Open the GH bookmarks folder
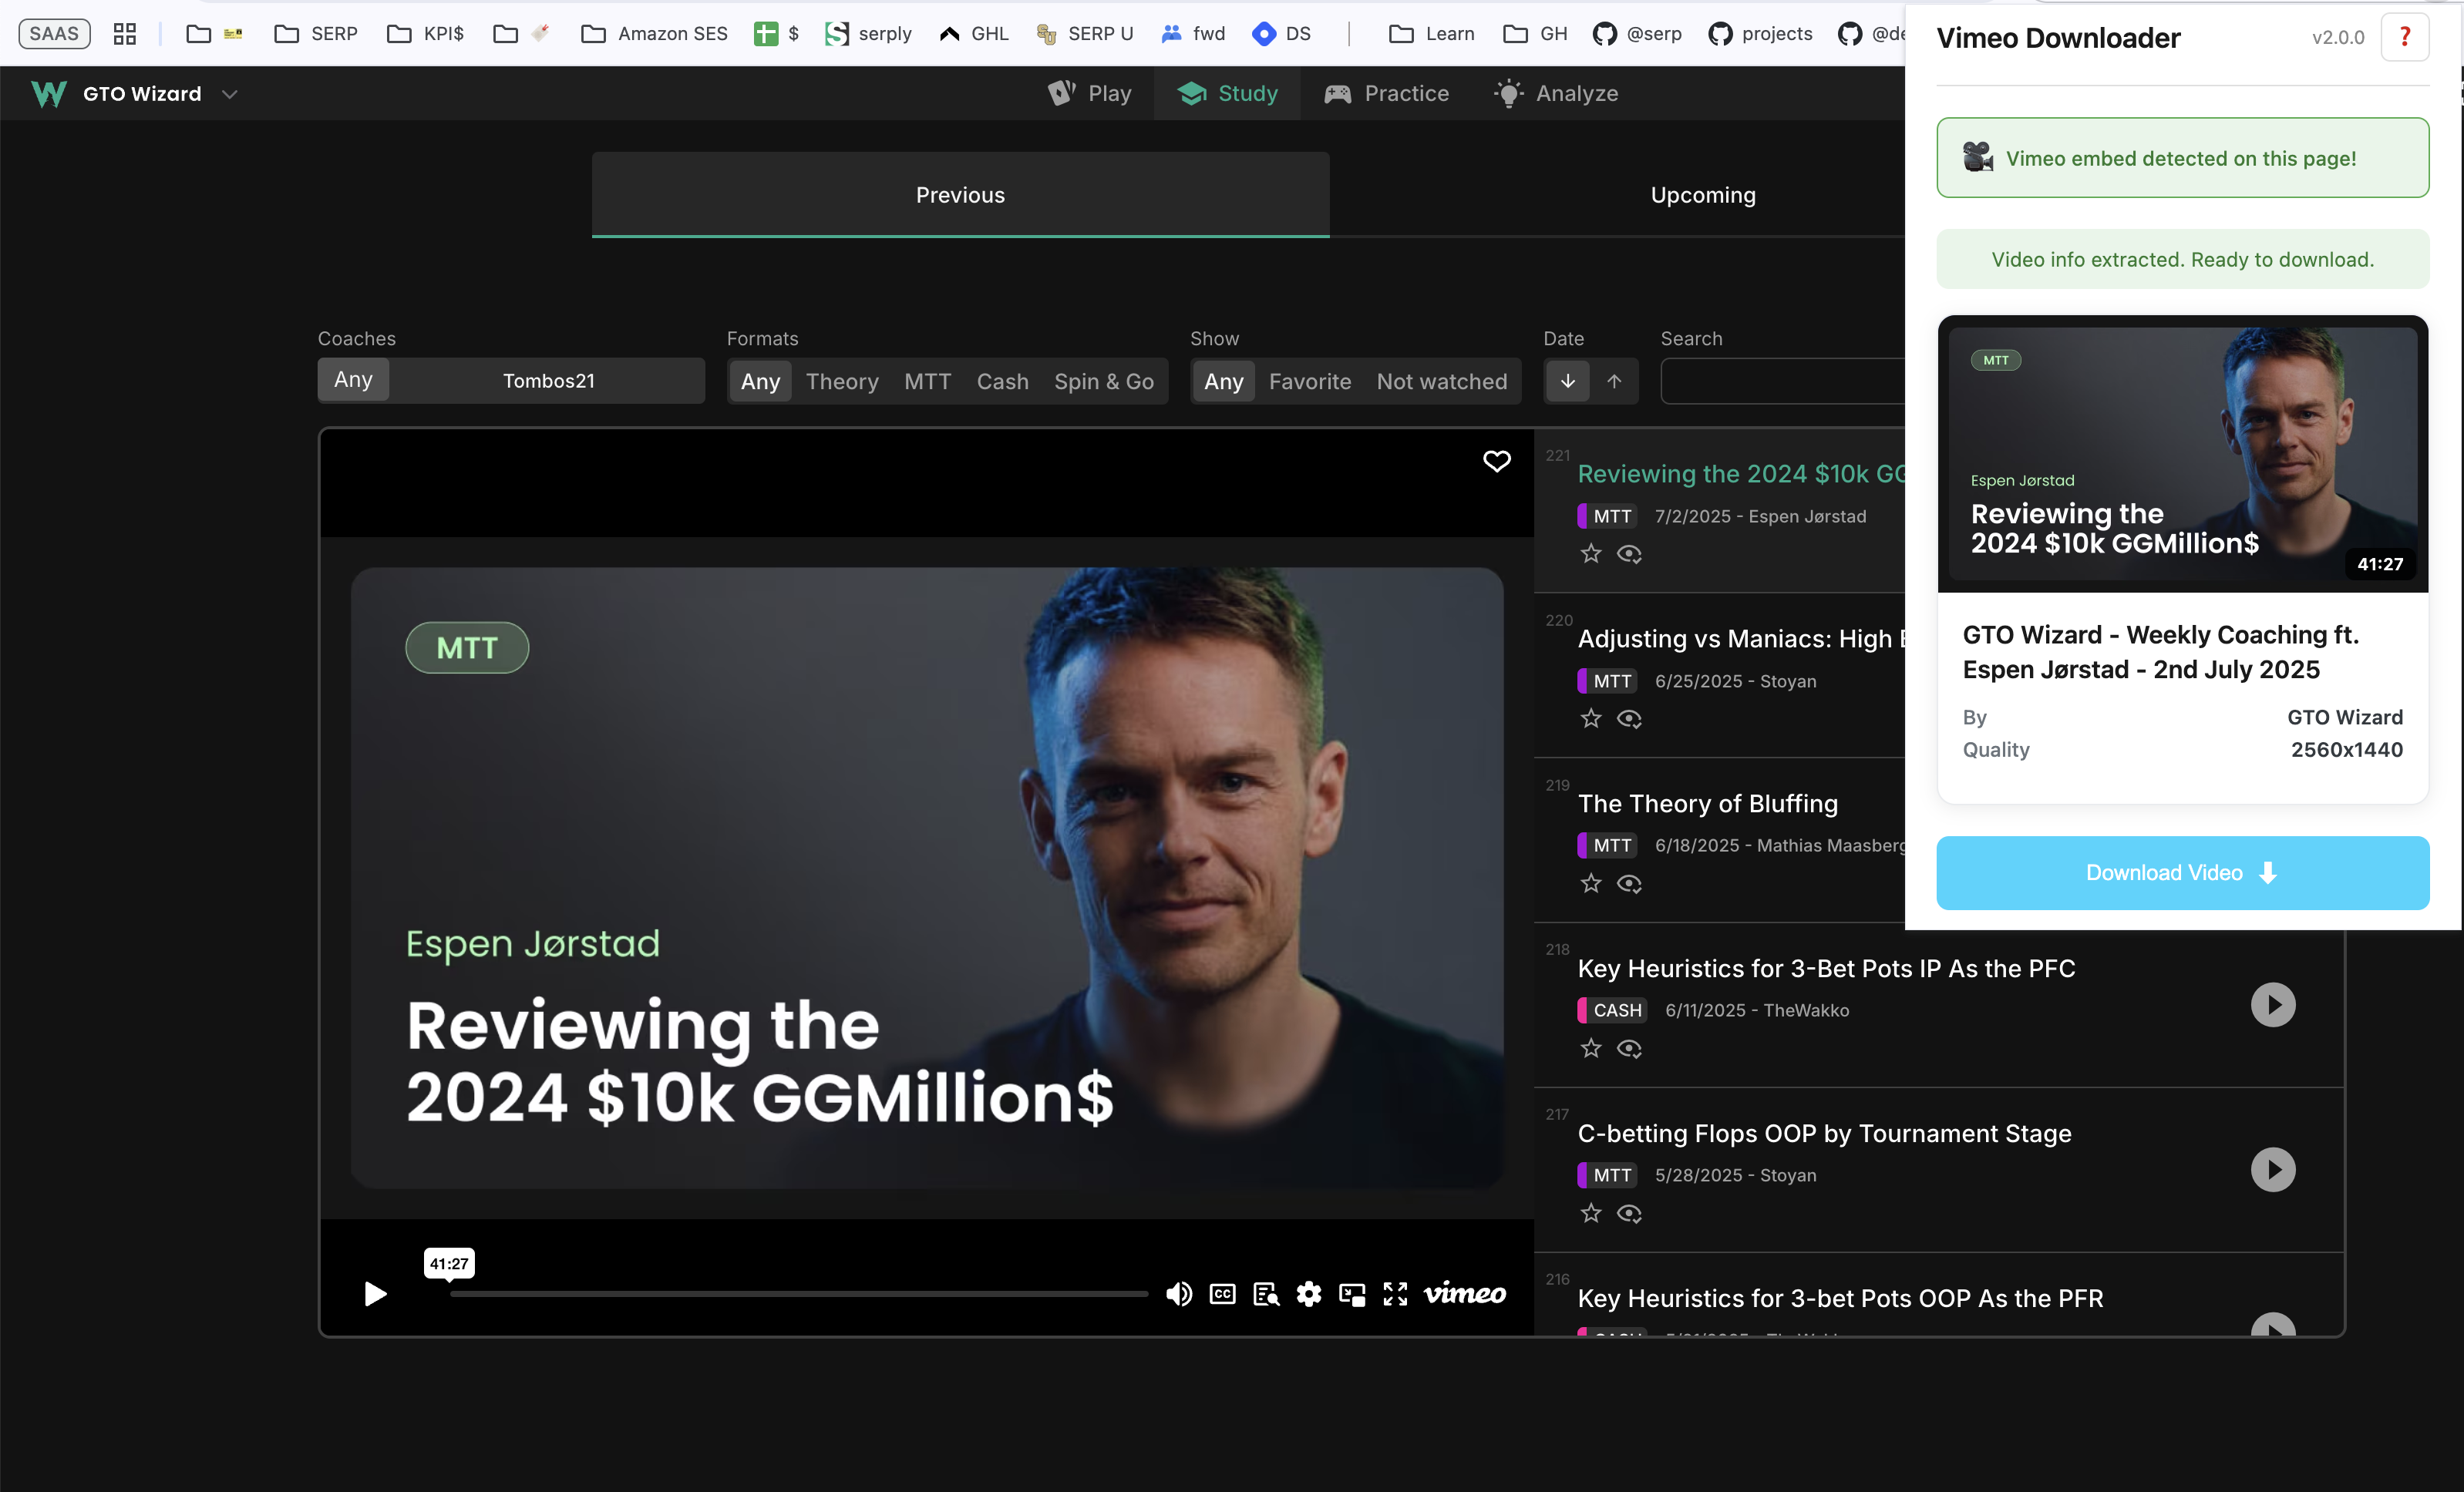This screenshot has width=2464, height=1492. pyautogui.click(x=1535, y=33)
